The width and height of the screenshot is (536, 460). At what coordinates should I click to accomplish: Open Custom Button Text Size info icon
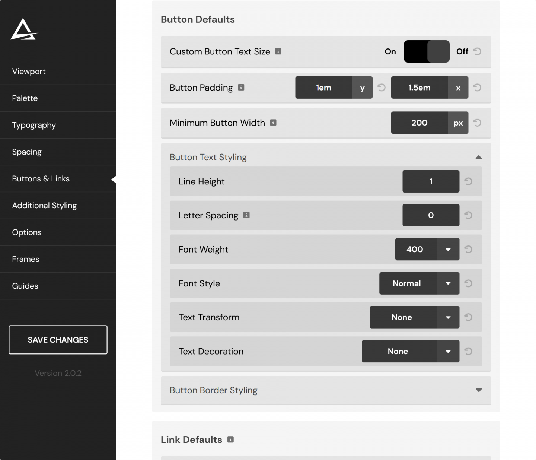pos(278,51)
